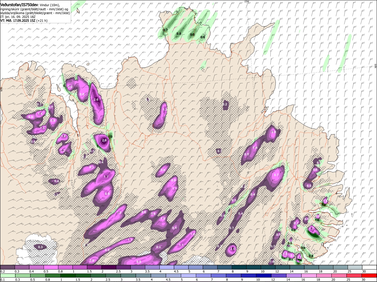Click the 0.2 value in the hatched region

click(x=225, y=104)
